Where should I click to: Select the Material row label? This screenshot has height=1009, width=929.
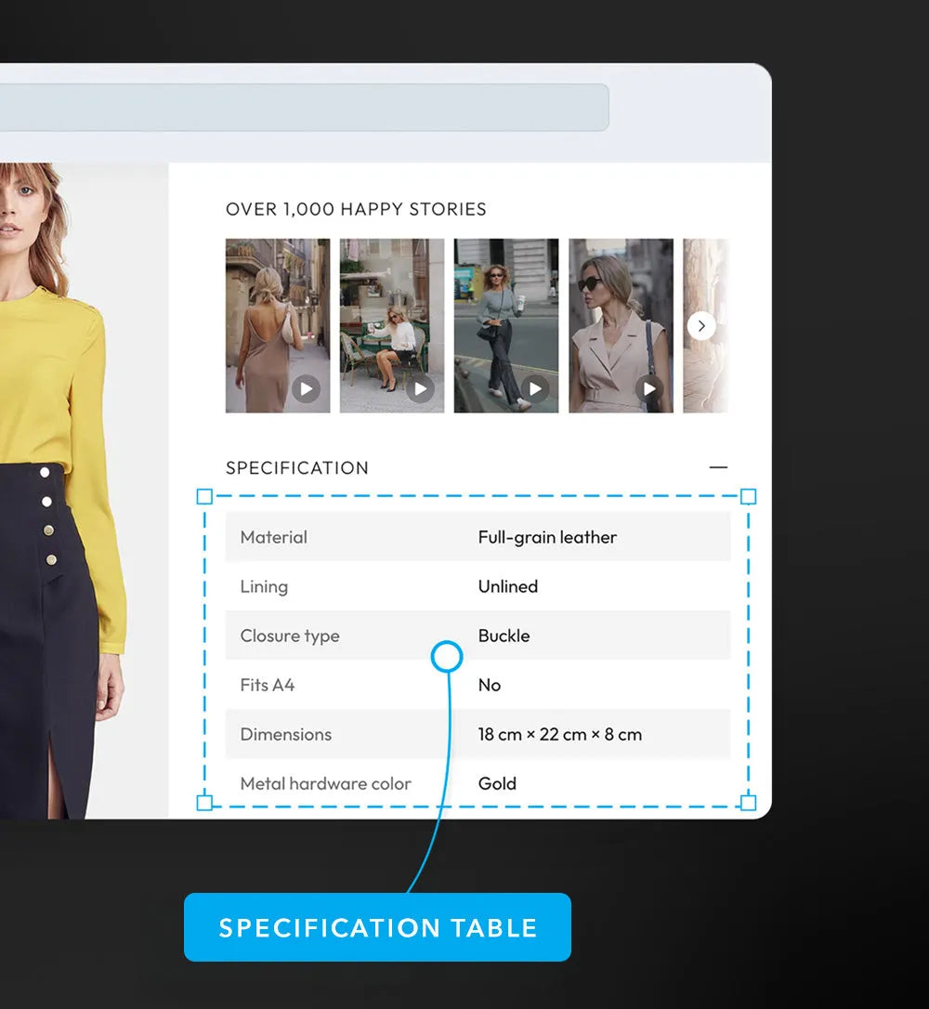pos(273,537)
